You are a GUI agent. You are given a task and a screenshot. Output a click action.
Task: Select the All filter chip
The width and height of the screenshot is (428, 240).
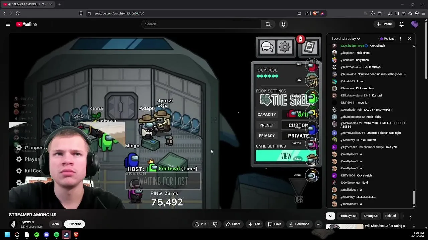[330, 216]
